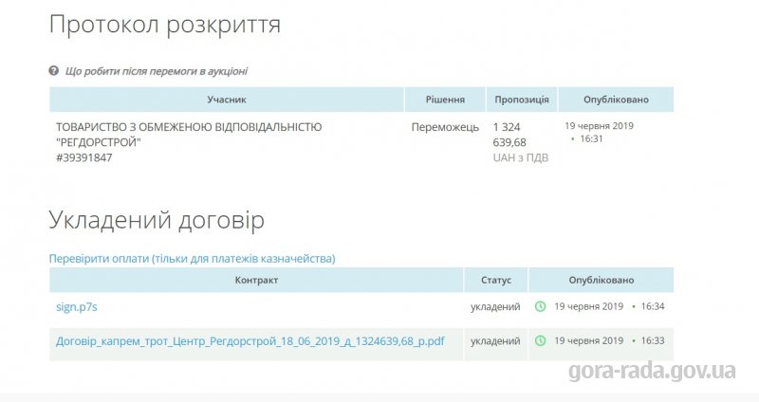Click the 'Учасник' column header

tap(227, 100)
